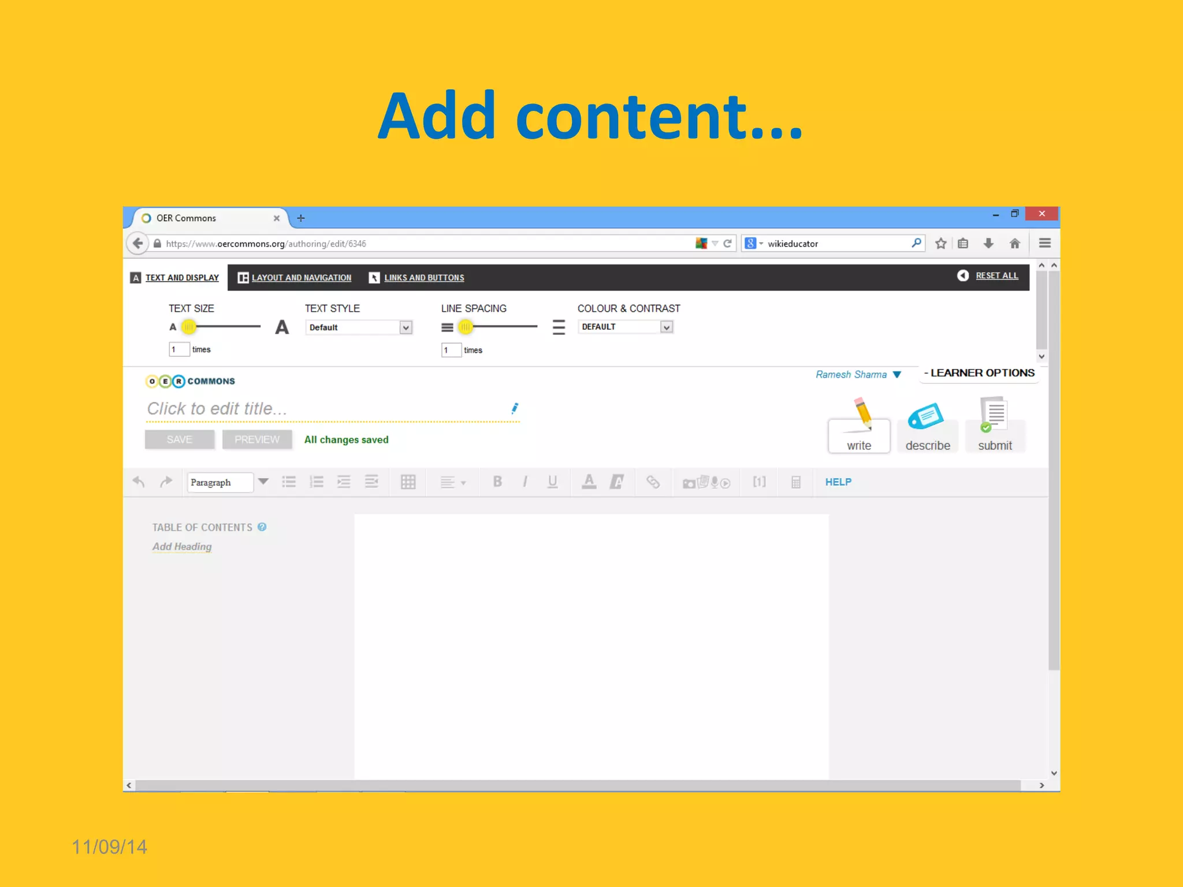Click the text size times input box
The image size is (1183, 887).
pyautogui.click(x=179, y=349)
